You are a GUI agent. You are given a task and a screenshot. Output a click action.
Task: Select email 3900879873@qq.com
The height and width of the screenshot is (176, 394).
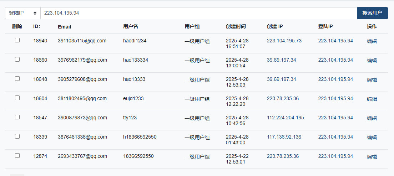[x=82, y=118]
